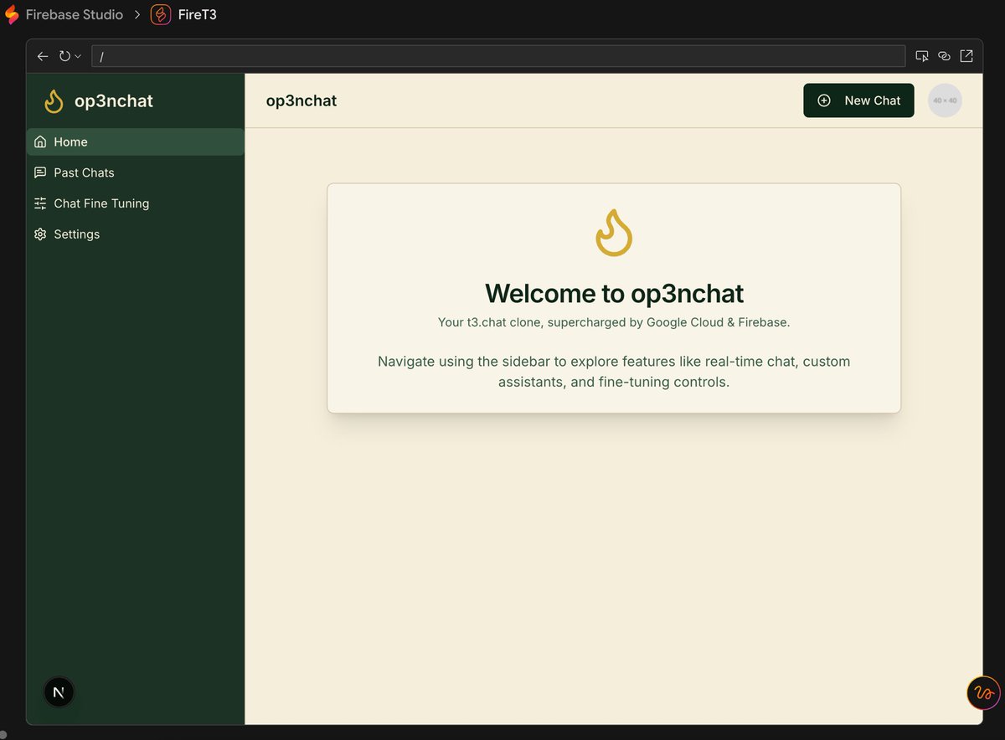Click the Chat Fine Tuning sliders icon
The height and width of the screenshot is (740, 1005).
tap(40, 203)
